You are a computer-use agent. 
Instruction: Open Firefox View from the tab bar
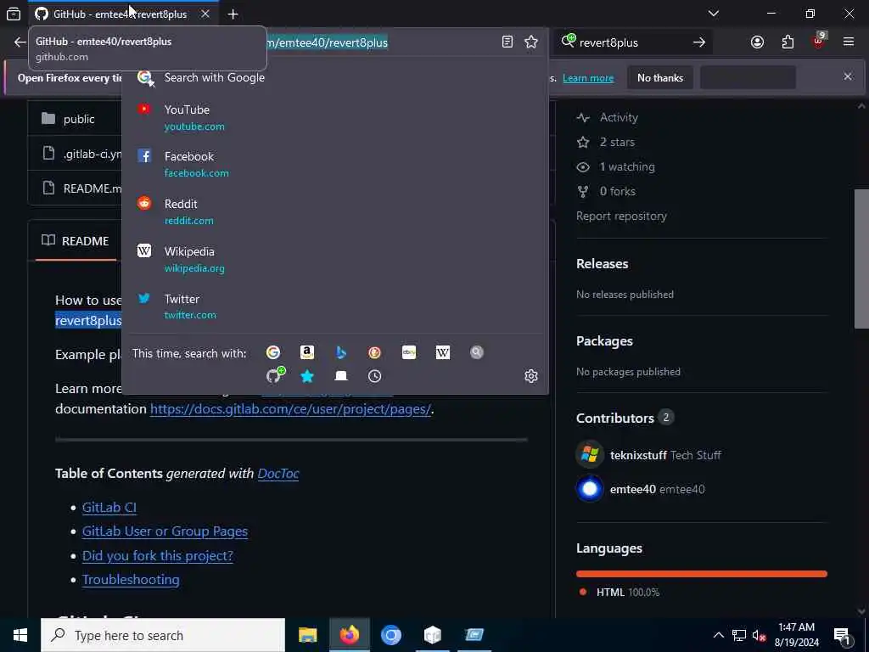tap(14, 14)
